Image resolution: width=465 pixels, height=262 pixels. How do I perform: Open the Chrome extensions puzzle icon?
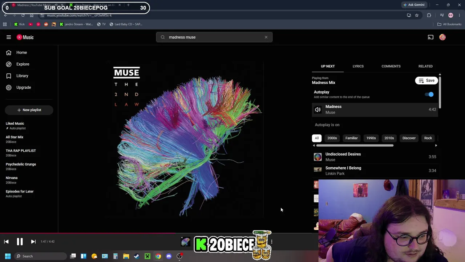click(x=429, y=15)
